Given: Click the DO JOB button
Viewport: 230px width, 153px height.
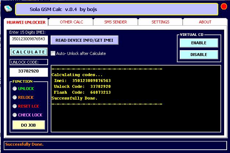Looking at the screenshot, I should pos(29,125).
